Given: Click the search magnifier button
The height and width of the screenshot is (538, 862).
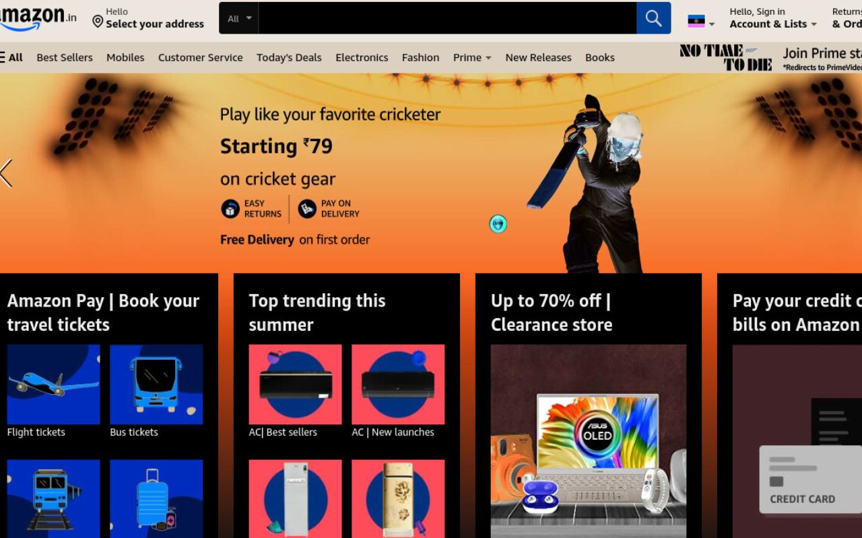Looking at the screenshot, I should click(653, 18).
